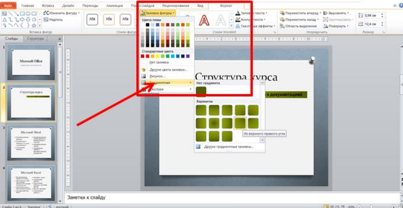Click "Другие градиентные заливки..." option
Screen dimensions: 403x208
coord(228,146)
